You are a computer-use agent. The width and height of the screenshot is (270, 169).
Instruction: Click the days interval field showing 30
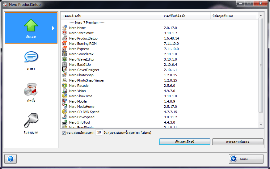(x=99, y=132)
